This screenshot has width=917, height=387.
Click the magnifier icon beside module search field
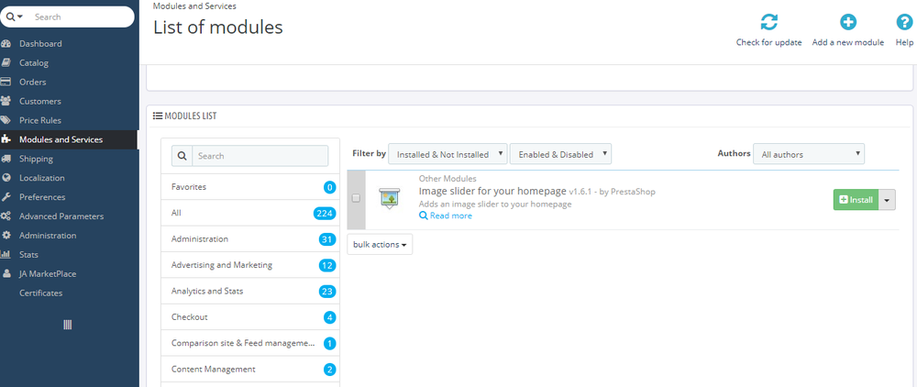(x=182, y=156)
